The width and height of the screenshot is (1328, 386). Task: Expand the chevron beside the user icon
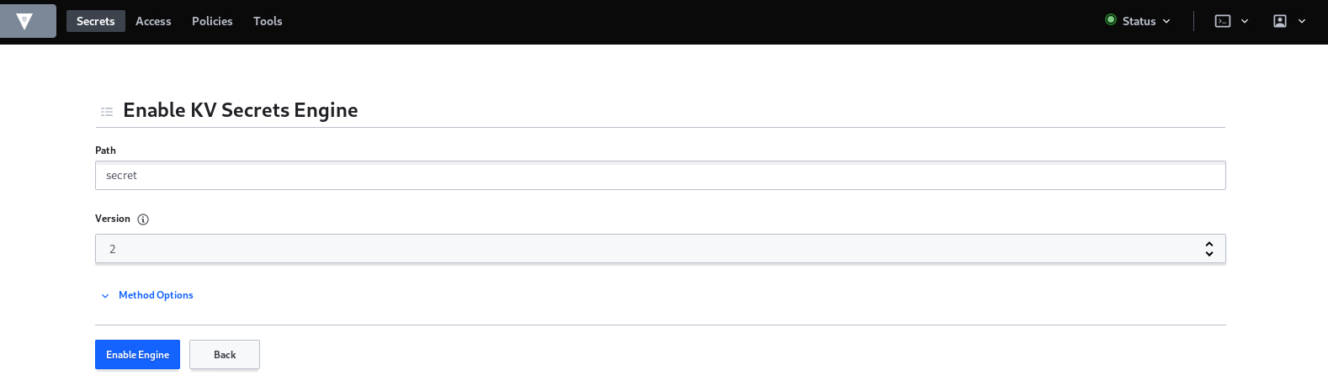point(1302,21)
